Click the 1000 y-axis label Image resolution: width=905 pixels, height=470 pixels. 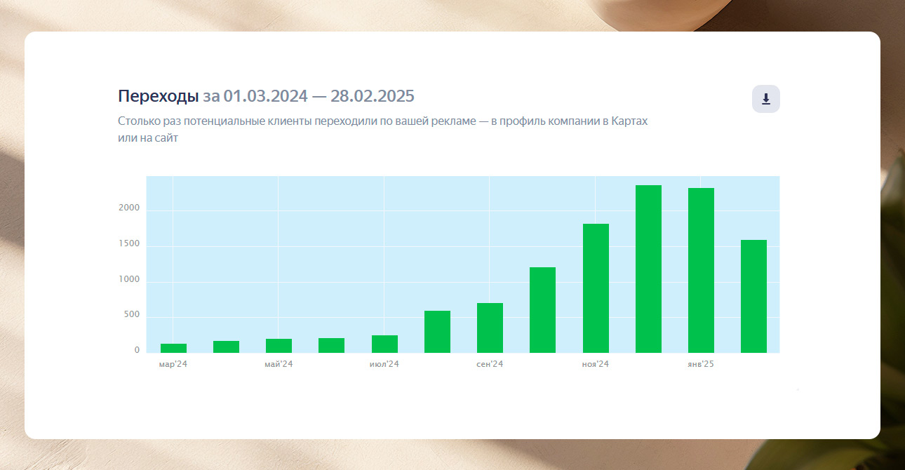click(x=129, y=280)
